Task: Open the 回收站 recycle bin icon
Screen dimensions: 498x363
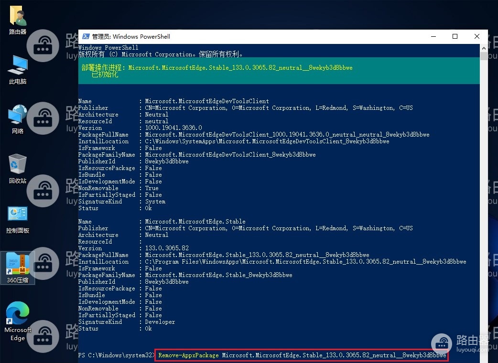Action: (18, 169)
